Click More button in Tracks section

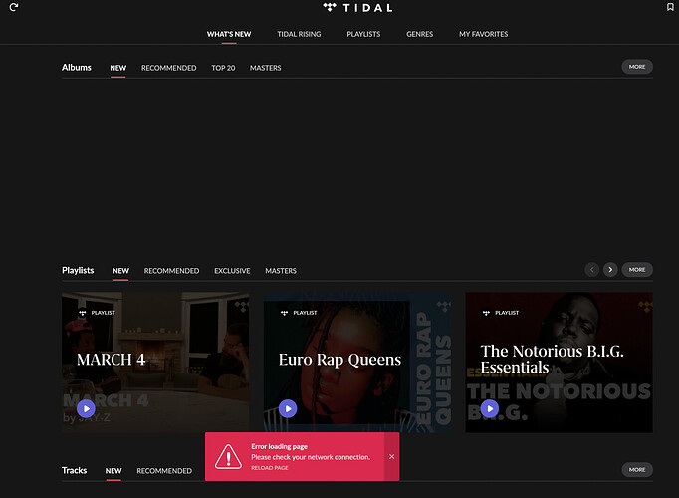[x=637, y=470]
